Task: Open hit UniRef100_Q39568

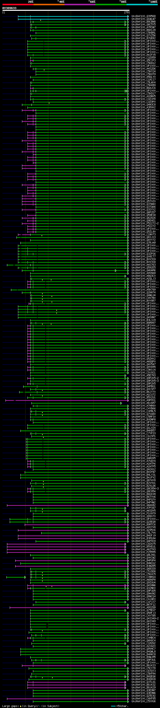Action: [x=143, y=16]
